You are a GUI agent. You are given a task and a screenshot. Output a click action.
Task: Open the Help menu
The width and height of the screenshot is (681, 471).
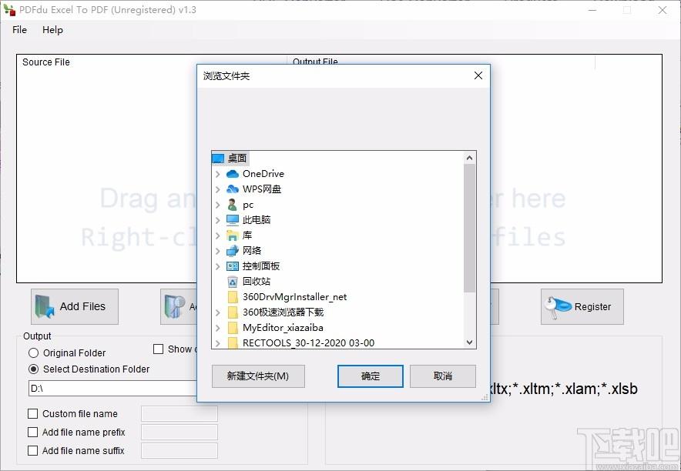tap(52, 30)
